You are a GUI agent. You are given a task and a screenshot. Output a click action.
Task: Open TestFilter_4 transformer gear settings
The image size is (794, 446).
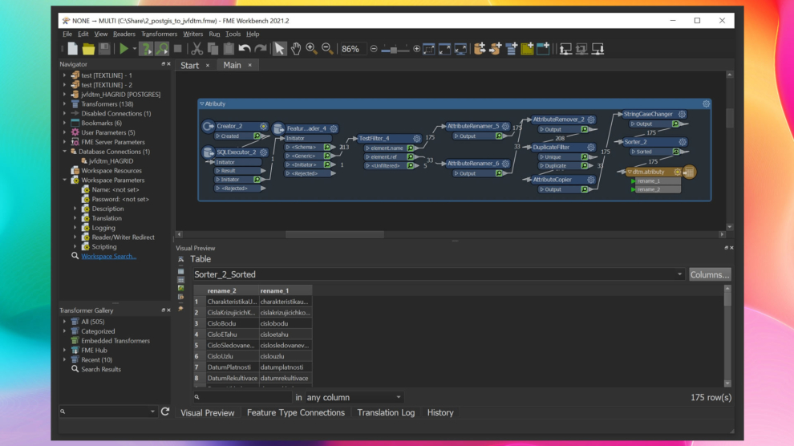pos(416,138)
